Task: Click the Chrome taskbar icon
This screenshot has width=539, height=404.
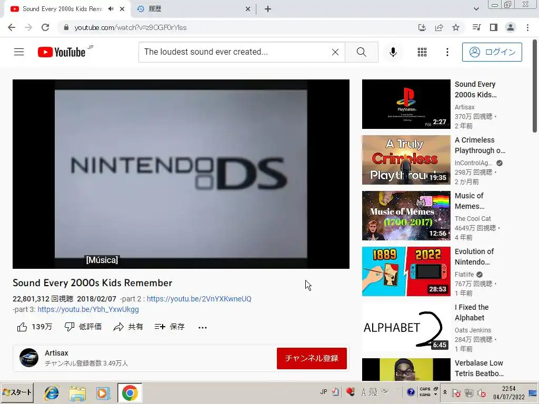Action: [x=129, y=393]
